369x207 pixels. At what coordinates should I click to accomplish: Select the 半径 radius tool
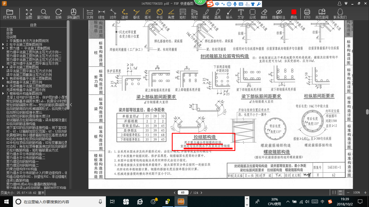(160, 14)
